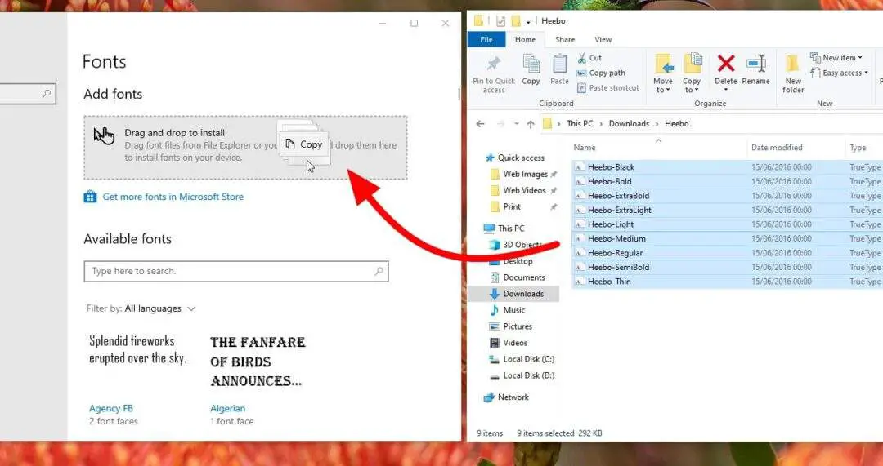This screenshot has width=883, height=466.
Task: Select the Heebo-Medium font file
Action: [616, 239]
